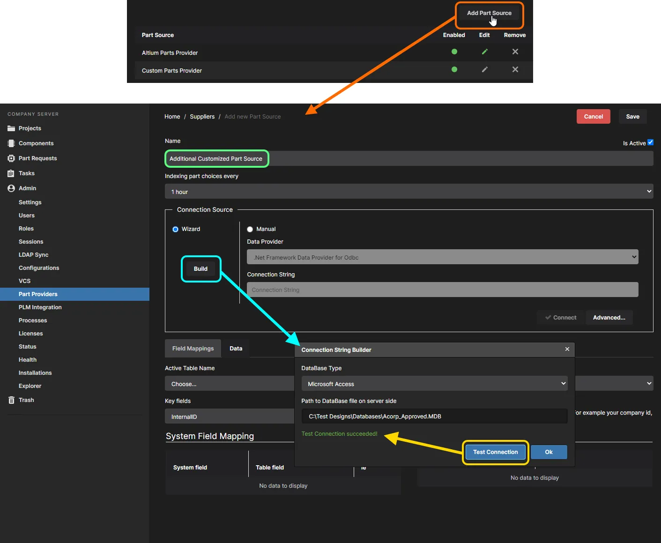Toggle enabled dot for Altium Parts Provider
The height and width of the screenshot is (543, 661).
(454, 52)
